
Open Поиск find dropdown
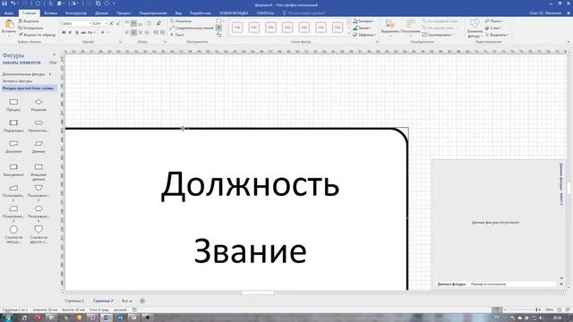click(494, 21)
